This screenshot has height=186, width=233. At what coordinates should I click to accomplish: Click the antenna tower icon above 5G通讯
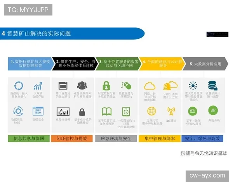pyautogui.click(x=171, y=111)
